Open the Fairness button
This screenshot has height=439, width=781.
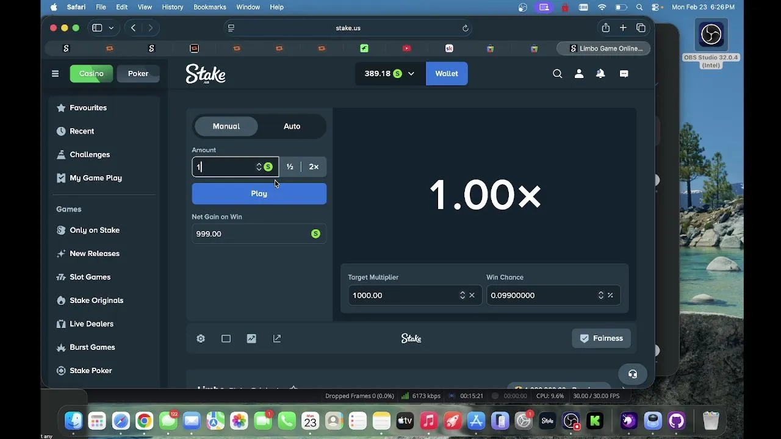pos(602,338)
